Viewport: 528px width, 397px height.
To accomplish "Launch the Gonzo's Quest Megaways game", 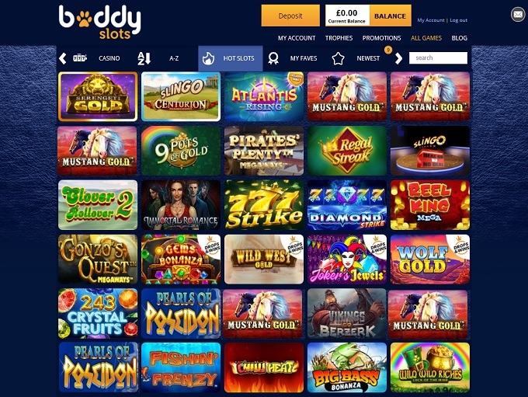I will point(98,259).
